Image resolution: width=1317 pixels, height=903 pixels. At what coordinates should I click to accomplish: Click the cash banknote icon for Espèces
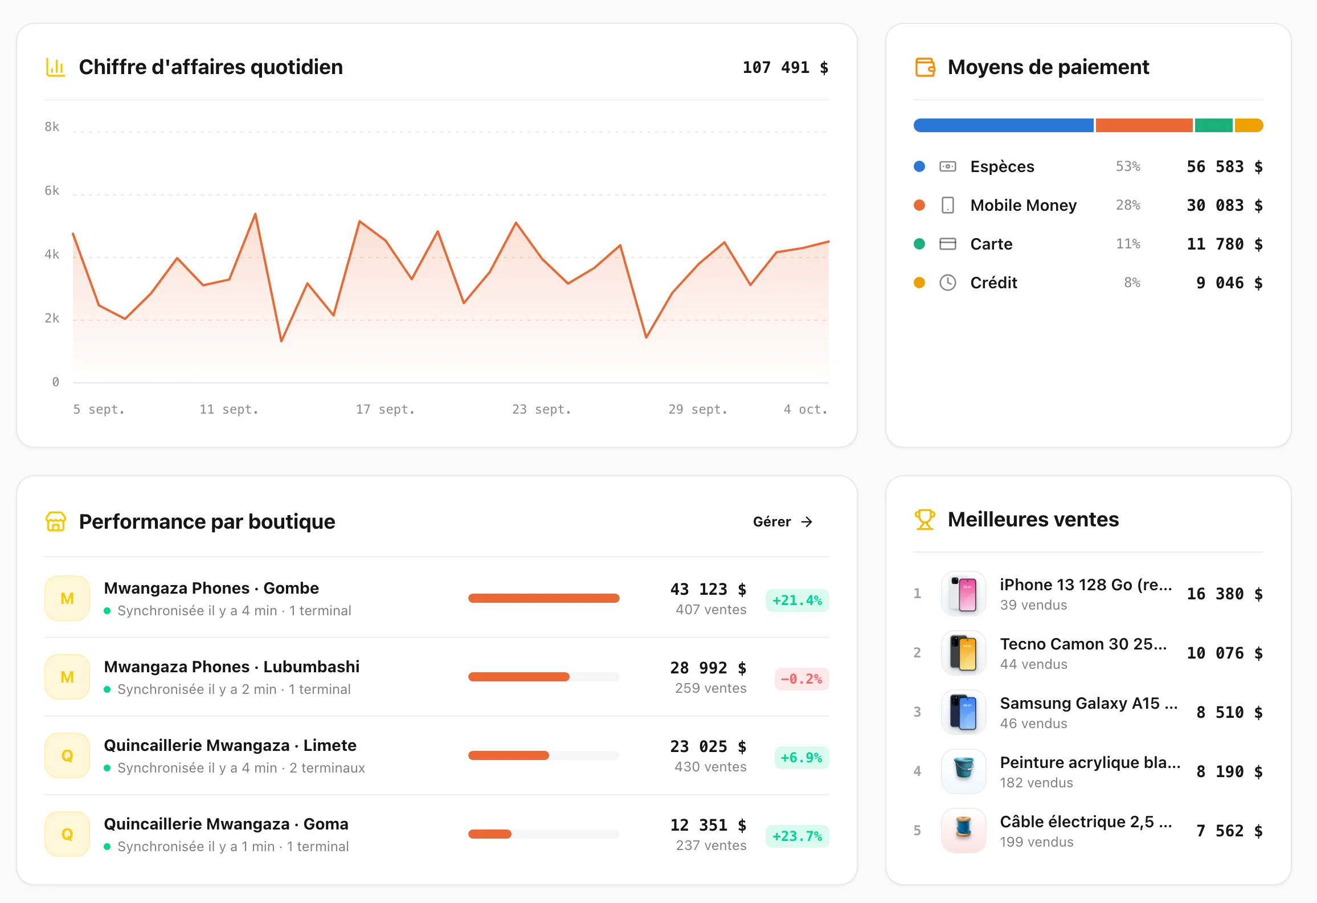pos(947,166)
